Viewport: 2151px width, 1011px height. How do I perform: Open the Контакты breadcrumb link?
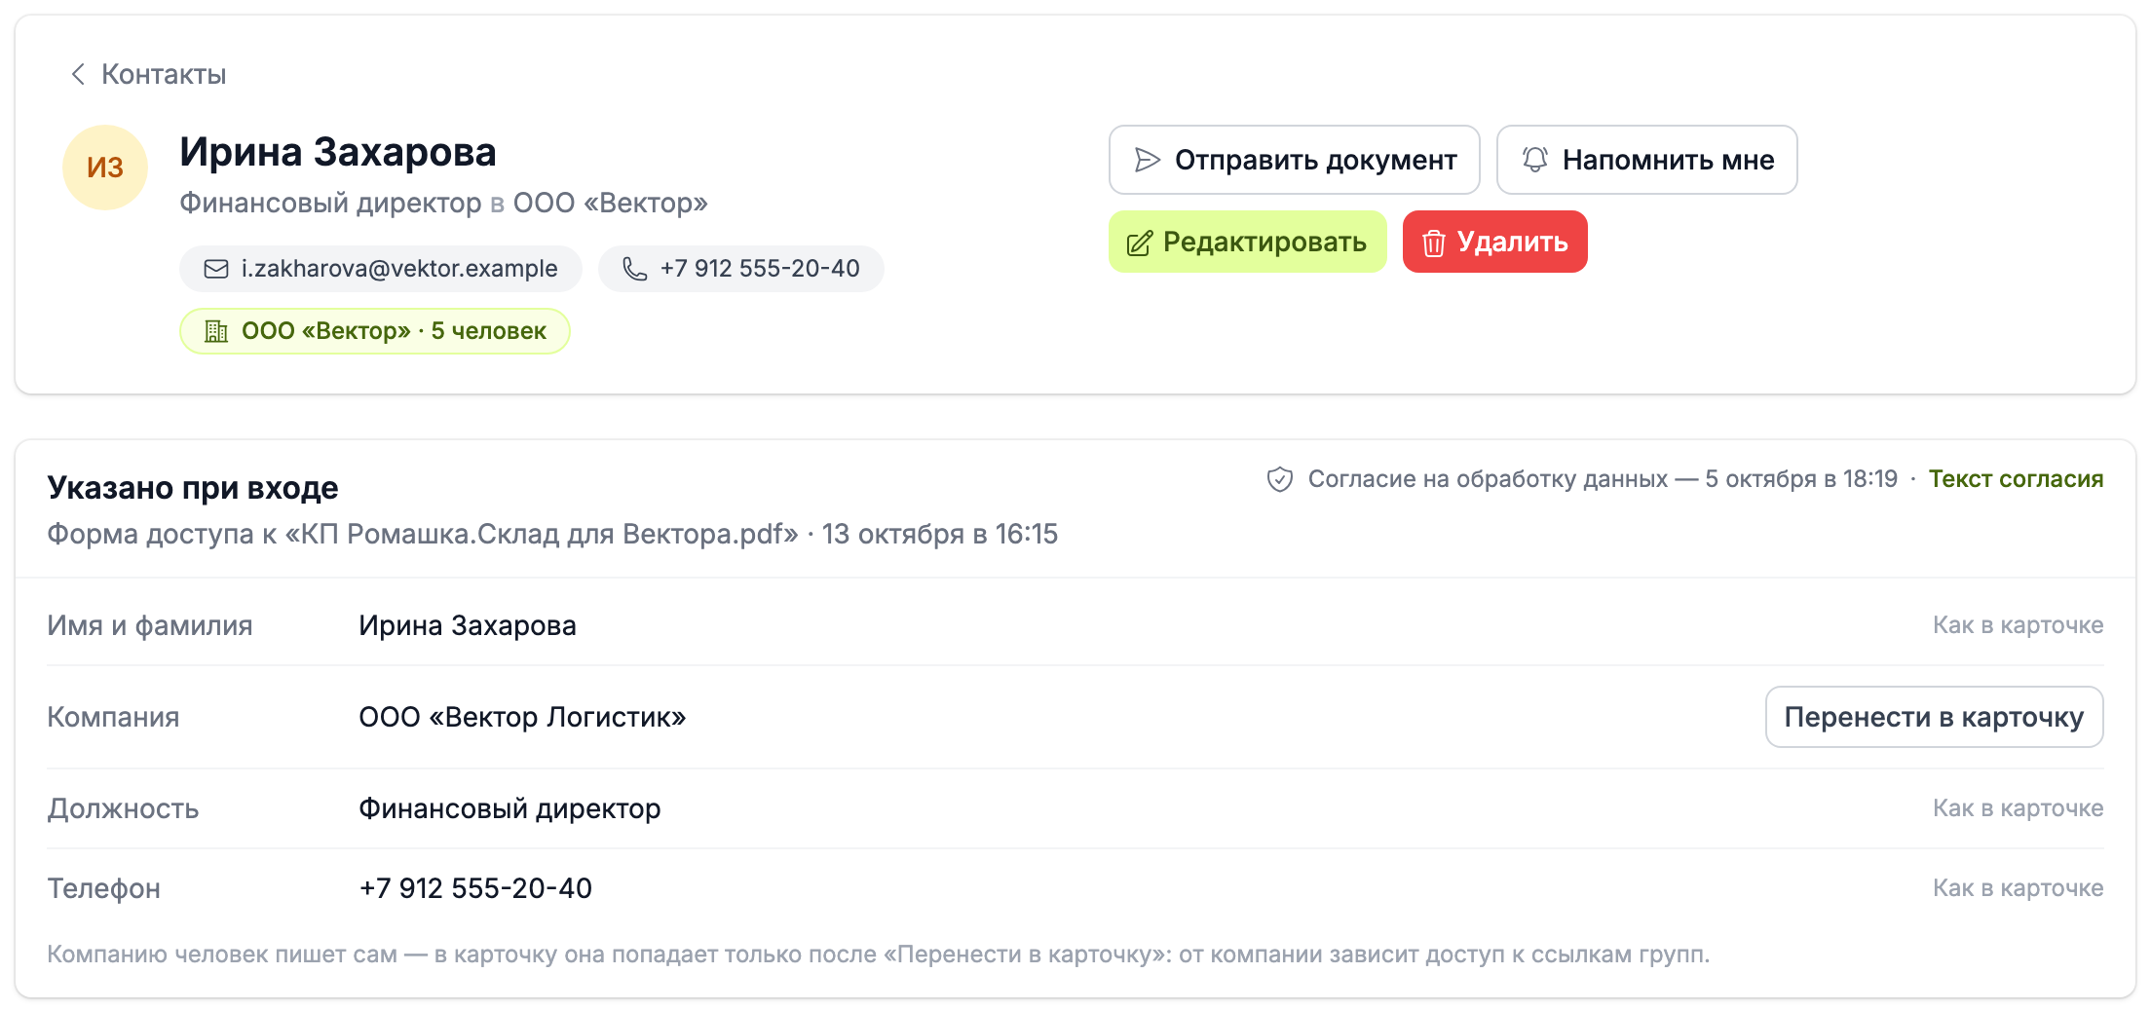coord(164,74)
